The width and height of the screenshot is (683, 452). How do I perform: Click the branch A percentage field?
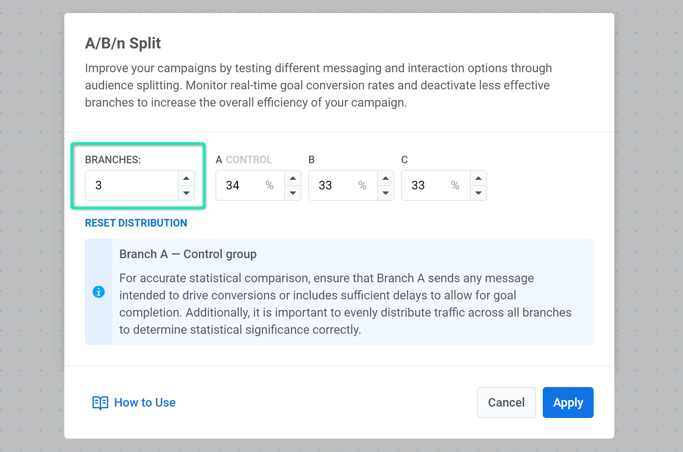244,185
